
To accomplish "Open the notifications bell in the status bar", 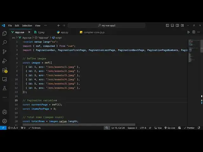I will 199,128.
